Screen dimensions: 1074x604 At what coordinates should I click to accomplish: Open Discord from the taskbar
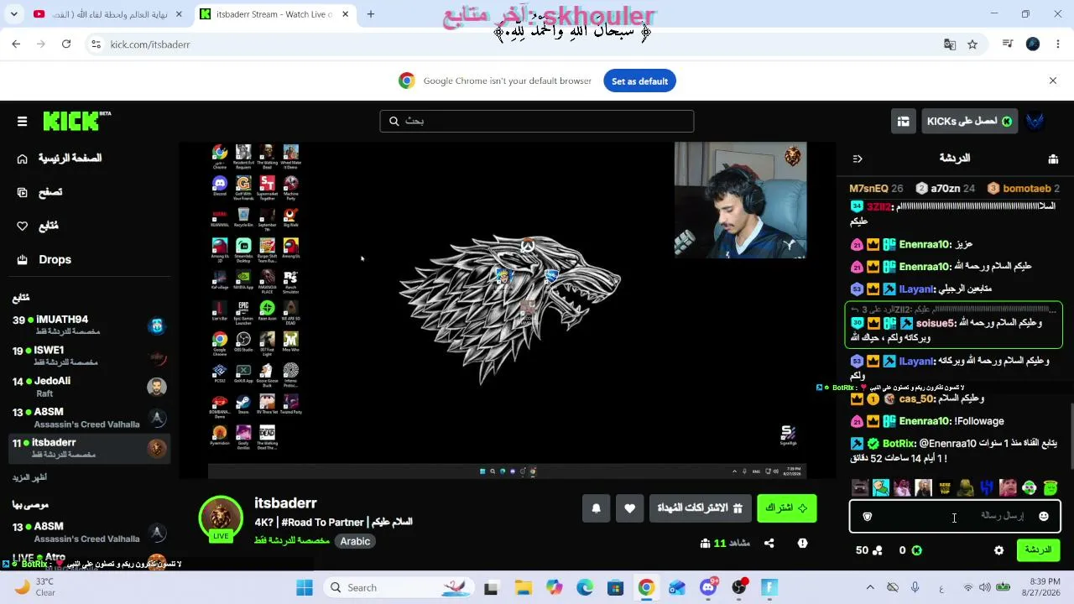pos(709,587)
